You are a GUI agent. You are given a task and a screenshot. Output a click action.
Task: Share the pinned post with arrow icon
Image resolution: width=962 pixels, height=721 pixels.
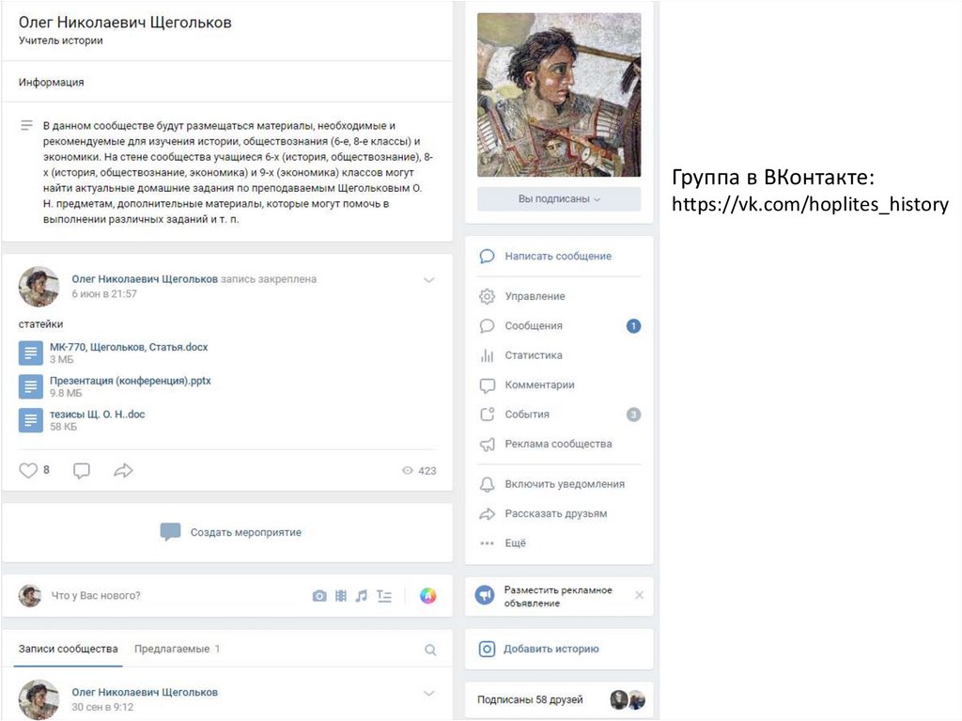(123, 470)
